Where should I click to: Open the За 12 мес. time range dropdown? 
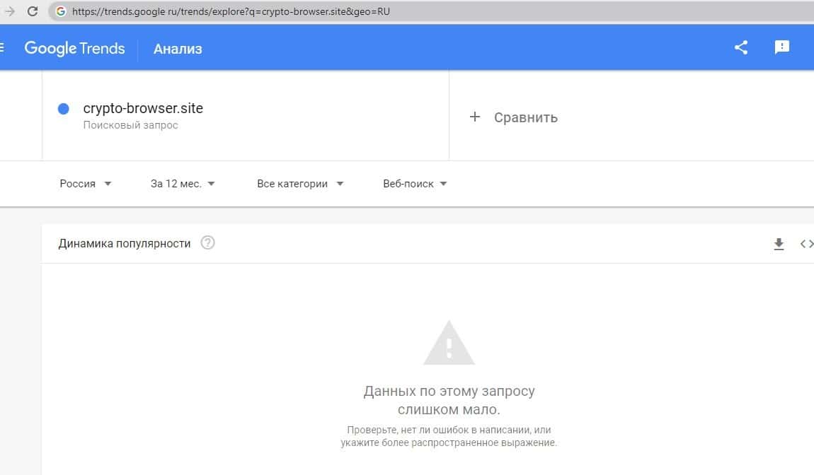tap(183, 184)
